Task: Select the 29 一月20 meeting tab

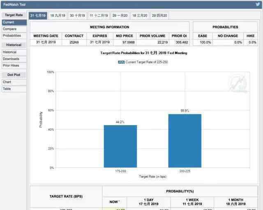Action: coord(120,16)
